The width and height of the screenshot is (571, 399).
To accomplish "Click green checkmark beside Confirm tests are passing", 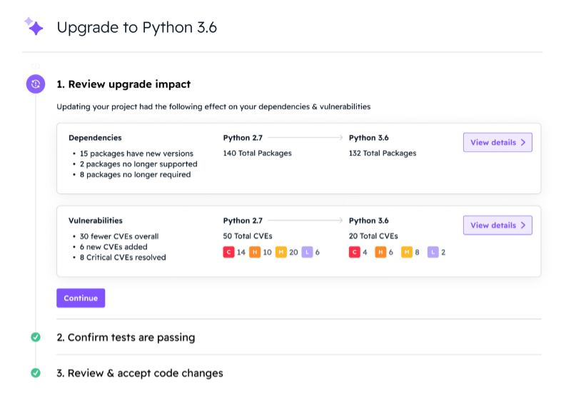I will 36,337.
